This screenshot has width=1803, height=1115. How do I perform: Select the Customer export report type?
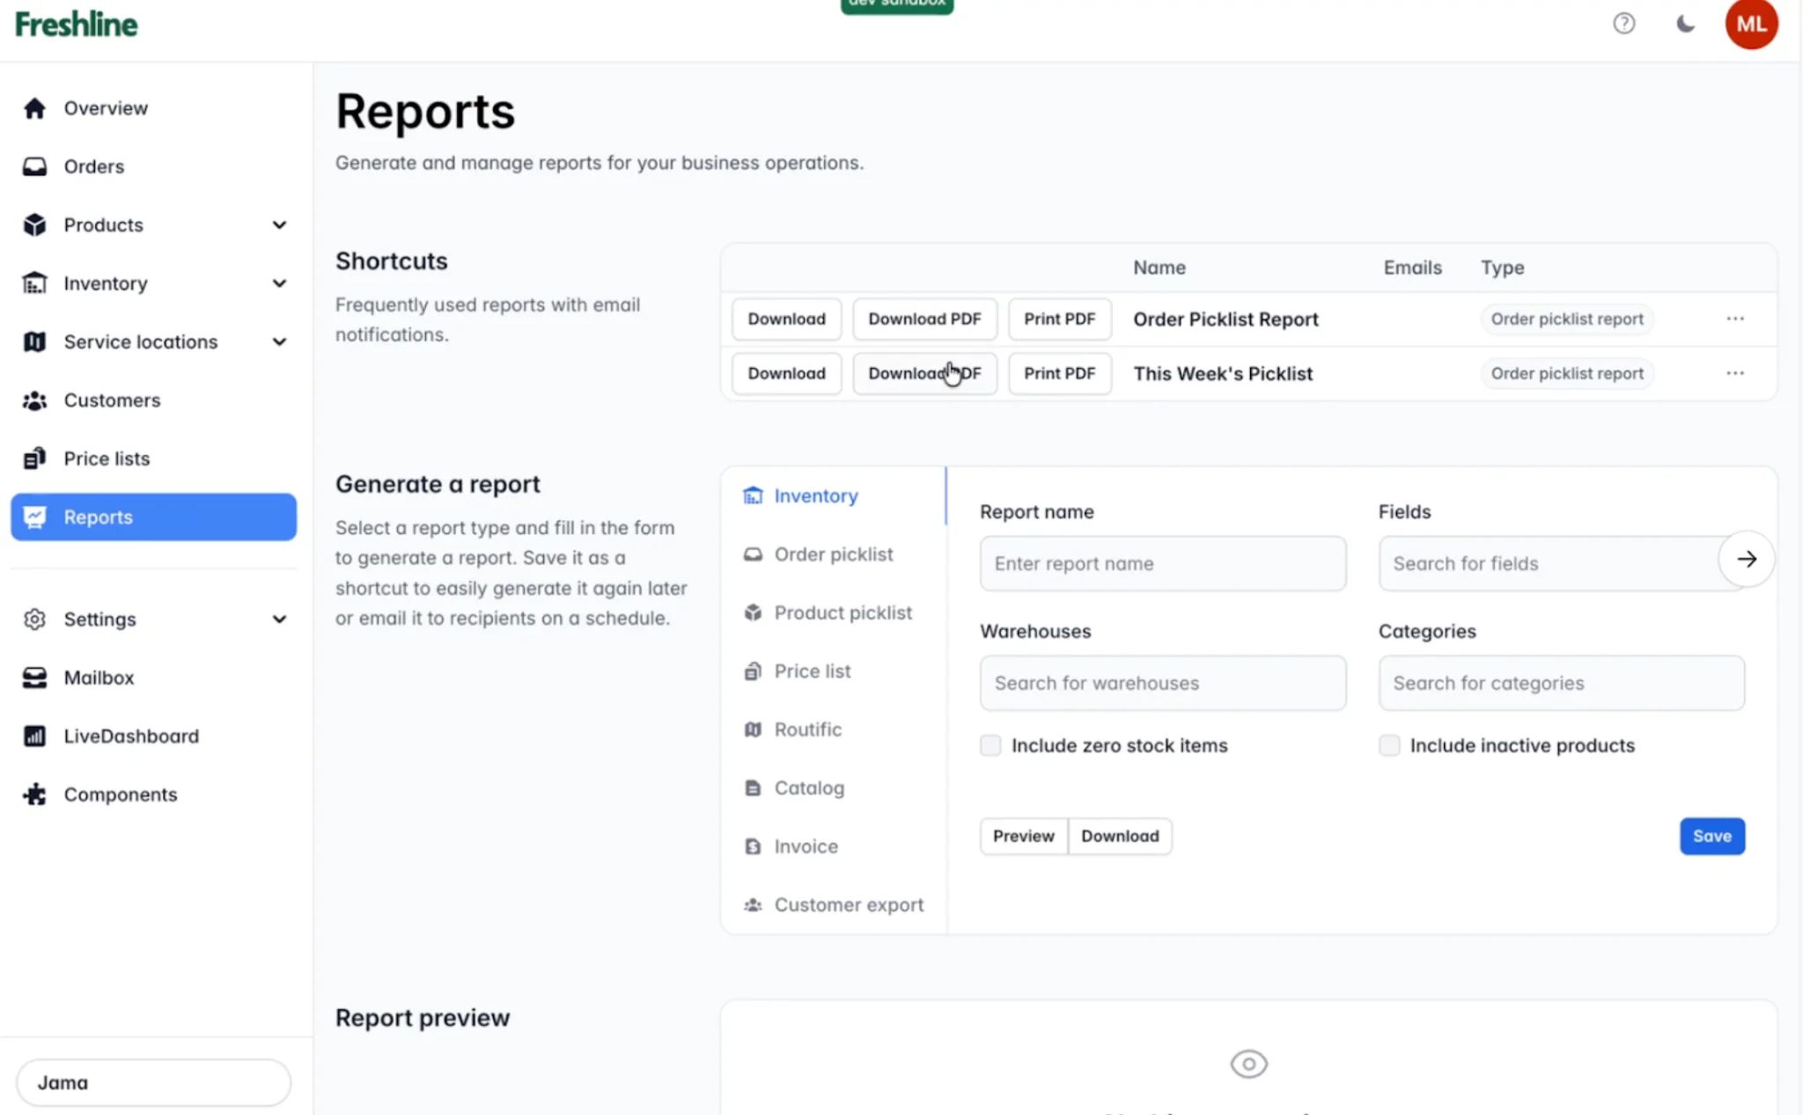pos(848,904)
